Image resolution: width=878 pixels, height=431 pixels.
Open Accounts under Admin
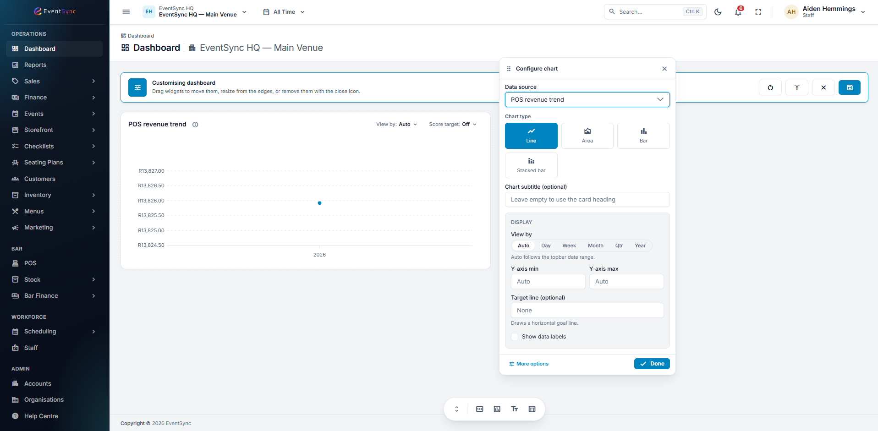click(x=54, y=383)
